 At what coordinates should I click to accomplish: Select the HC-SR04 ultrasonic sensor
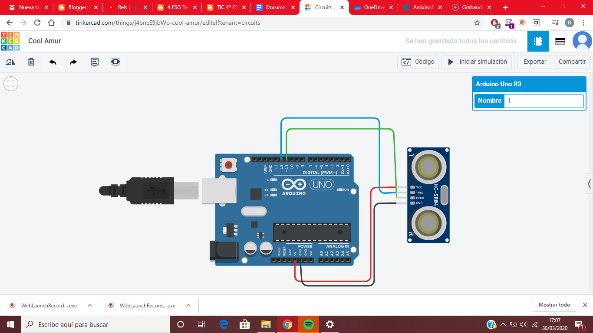[428, 195]
